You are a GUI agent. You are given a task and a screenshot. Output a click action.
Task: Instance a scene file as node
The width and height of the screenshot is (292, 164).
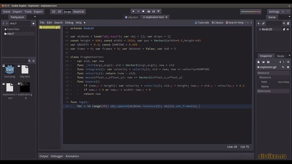pos(263,23)
